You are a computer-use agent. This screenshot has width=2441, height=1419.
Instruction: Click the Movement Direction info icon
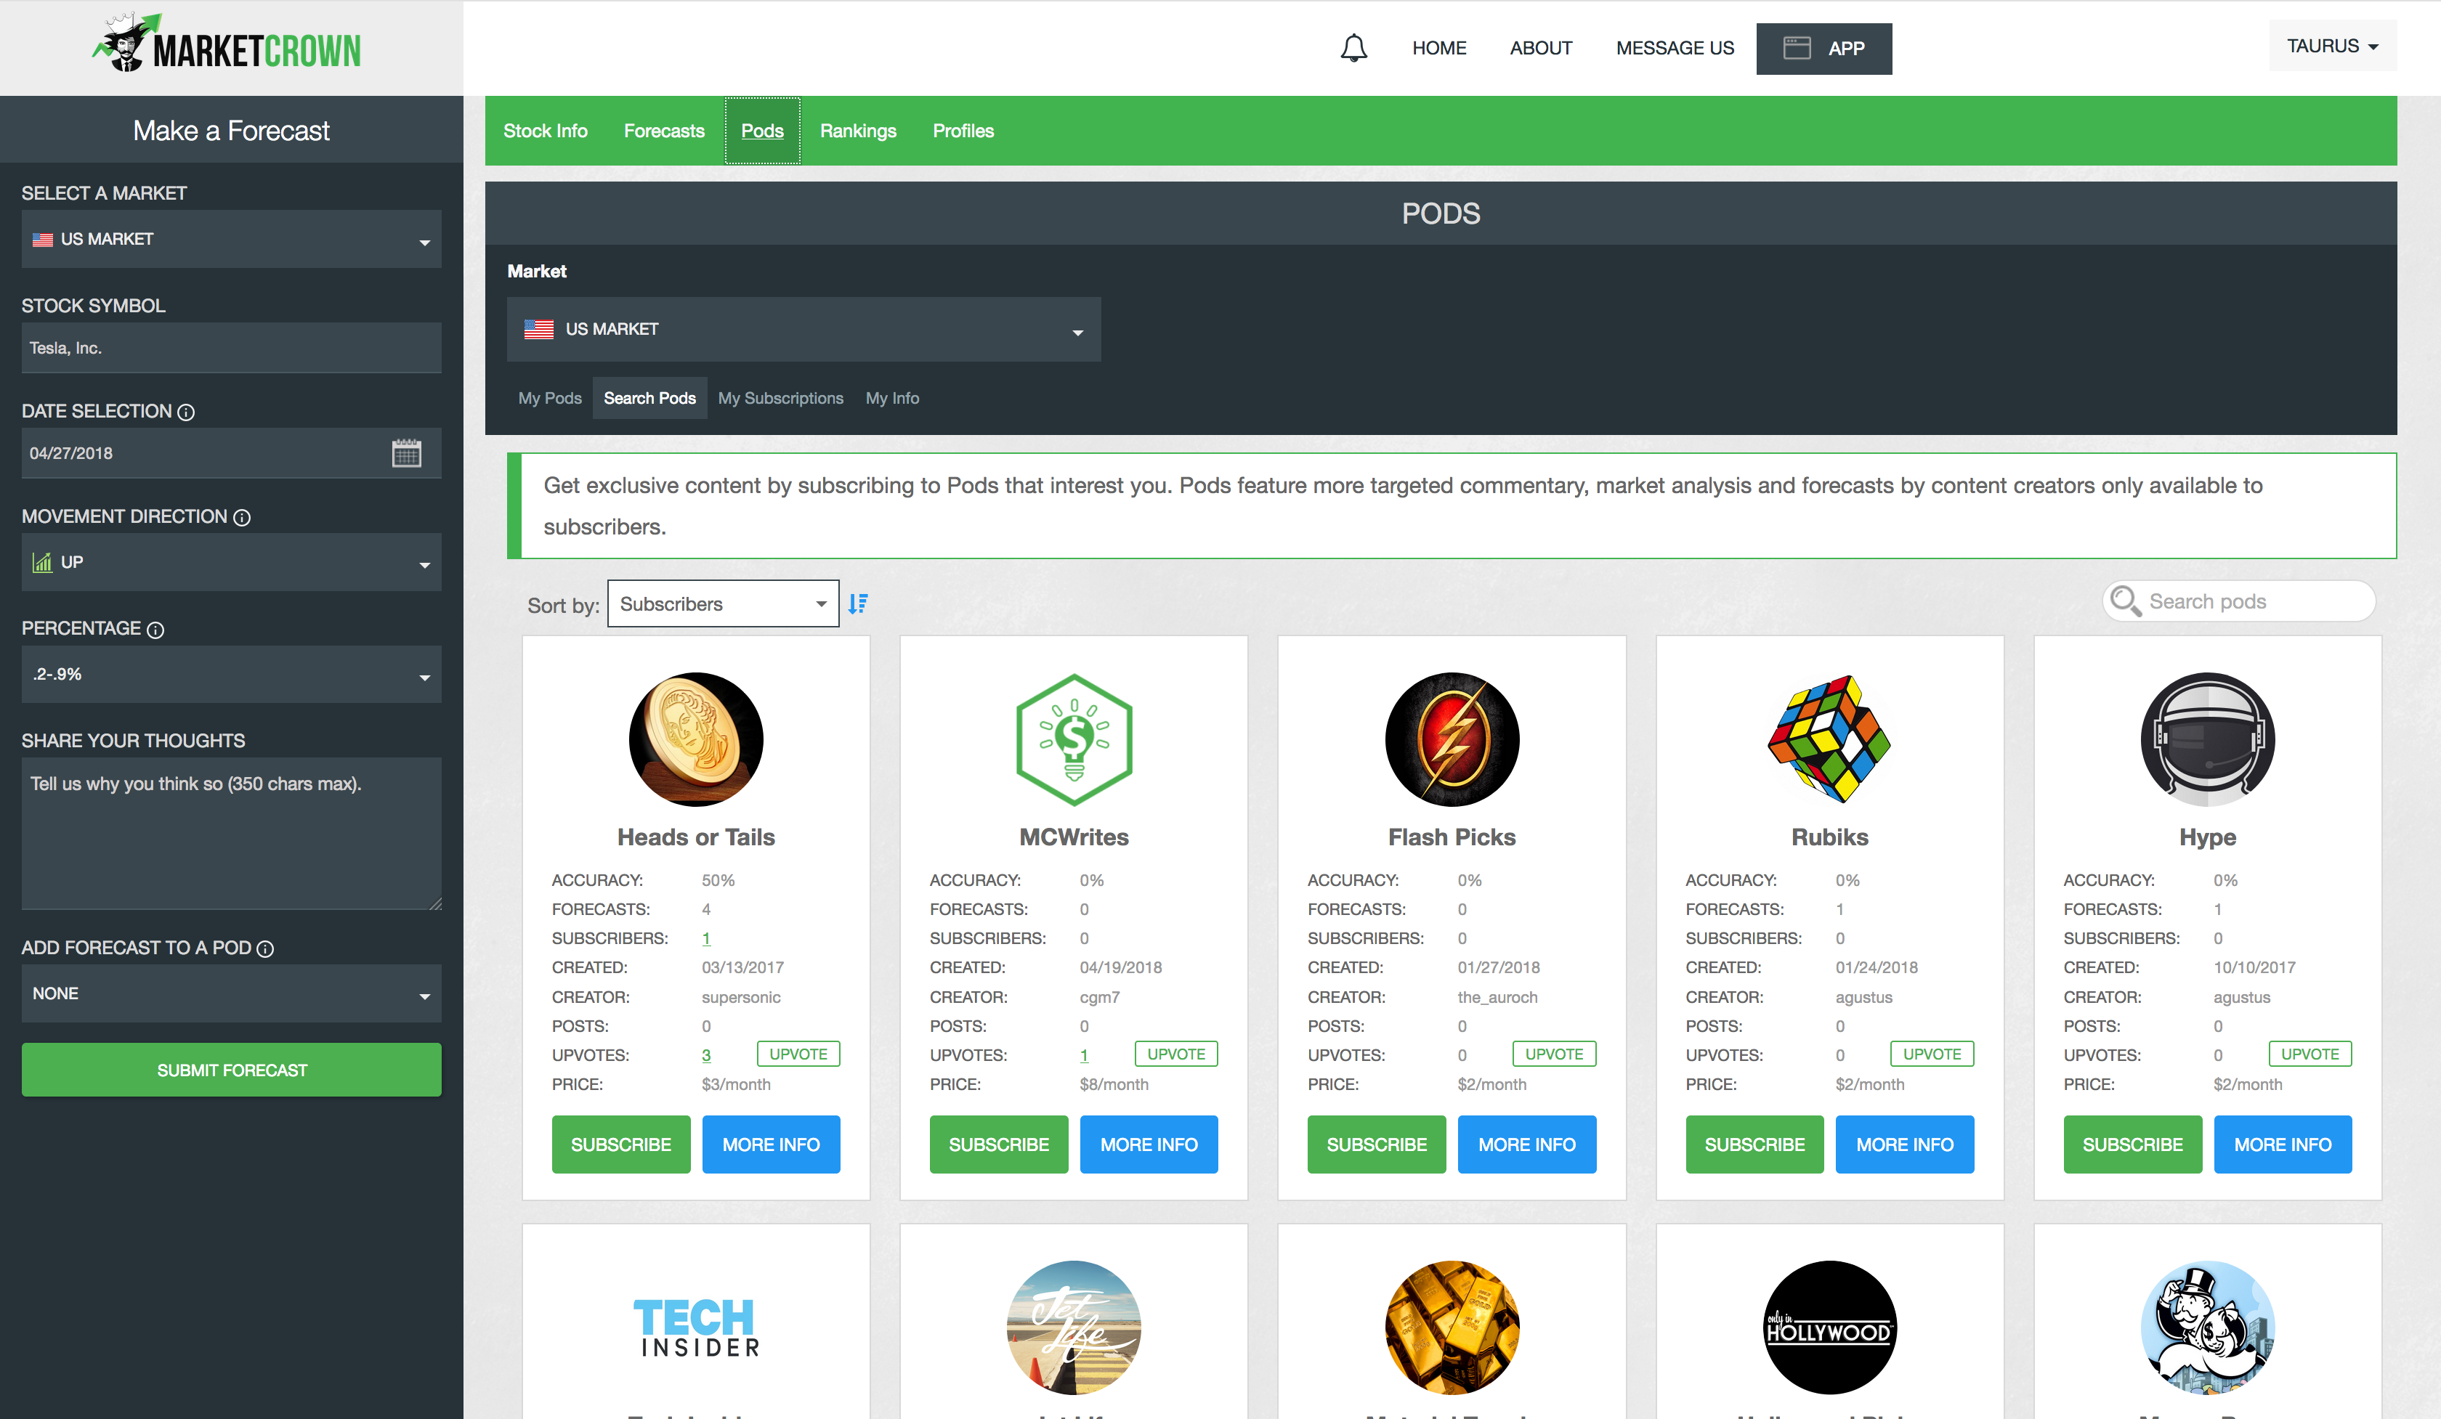click(242, 518)
